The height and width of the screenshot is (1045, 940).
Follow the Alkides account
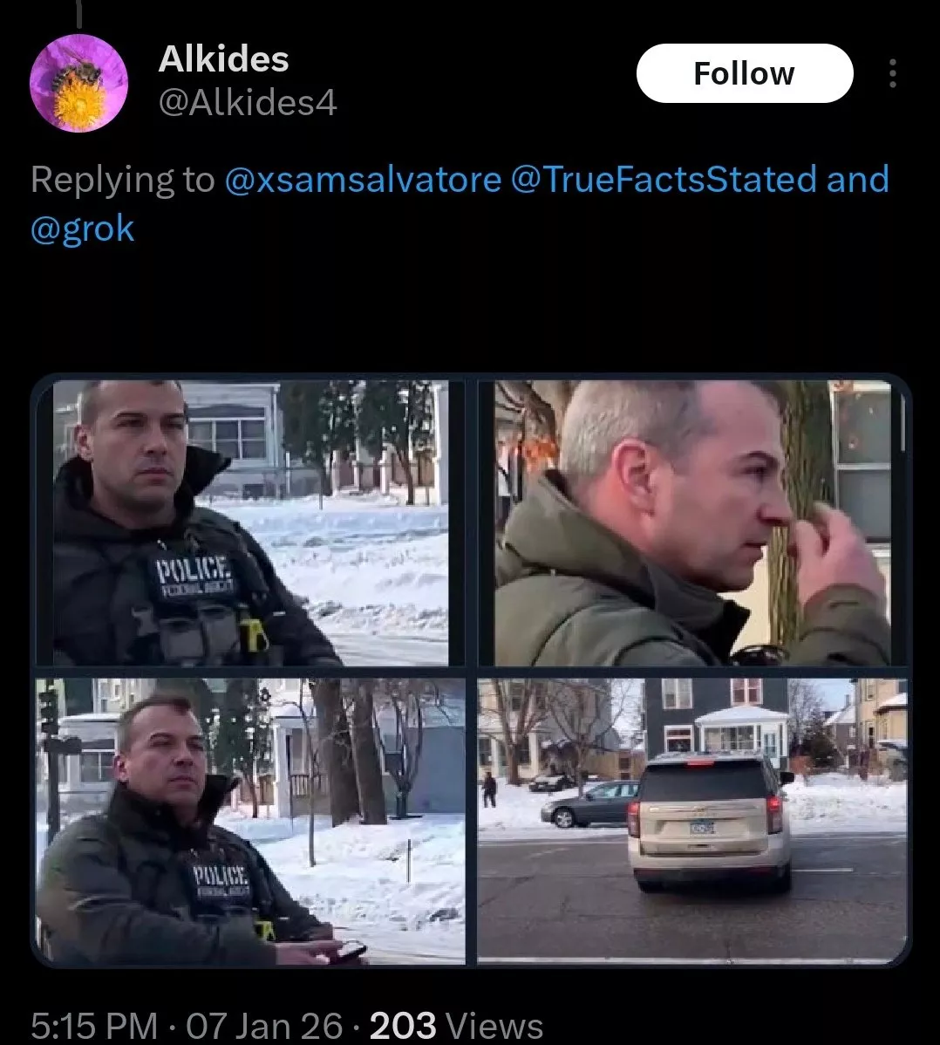pyautogui.click(x=744, y=73)
